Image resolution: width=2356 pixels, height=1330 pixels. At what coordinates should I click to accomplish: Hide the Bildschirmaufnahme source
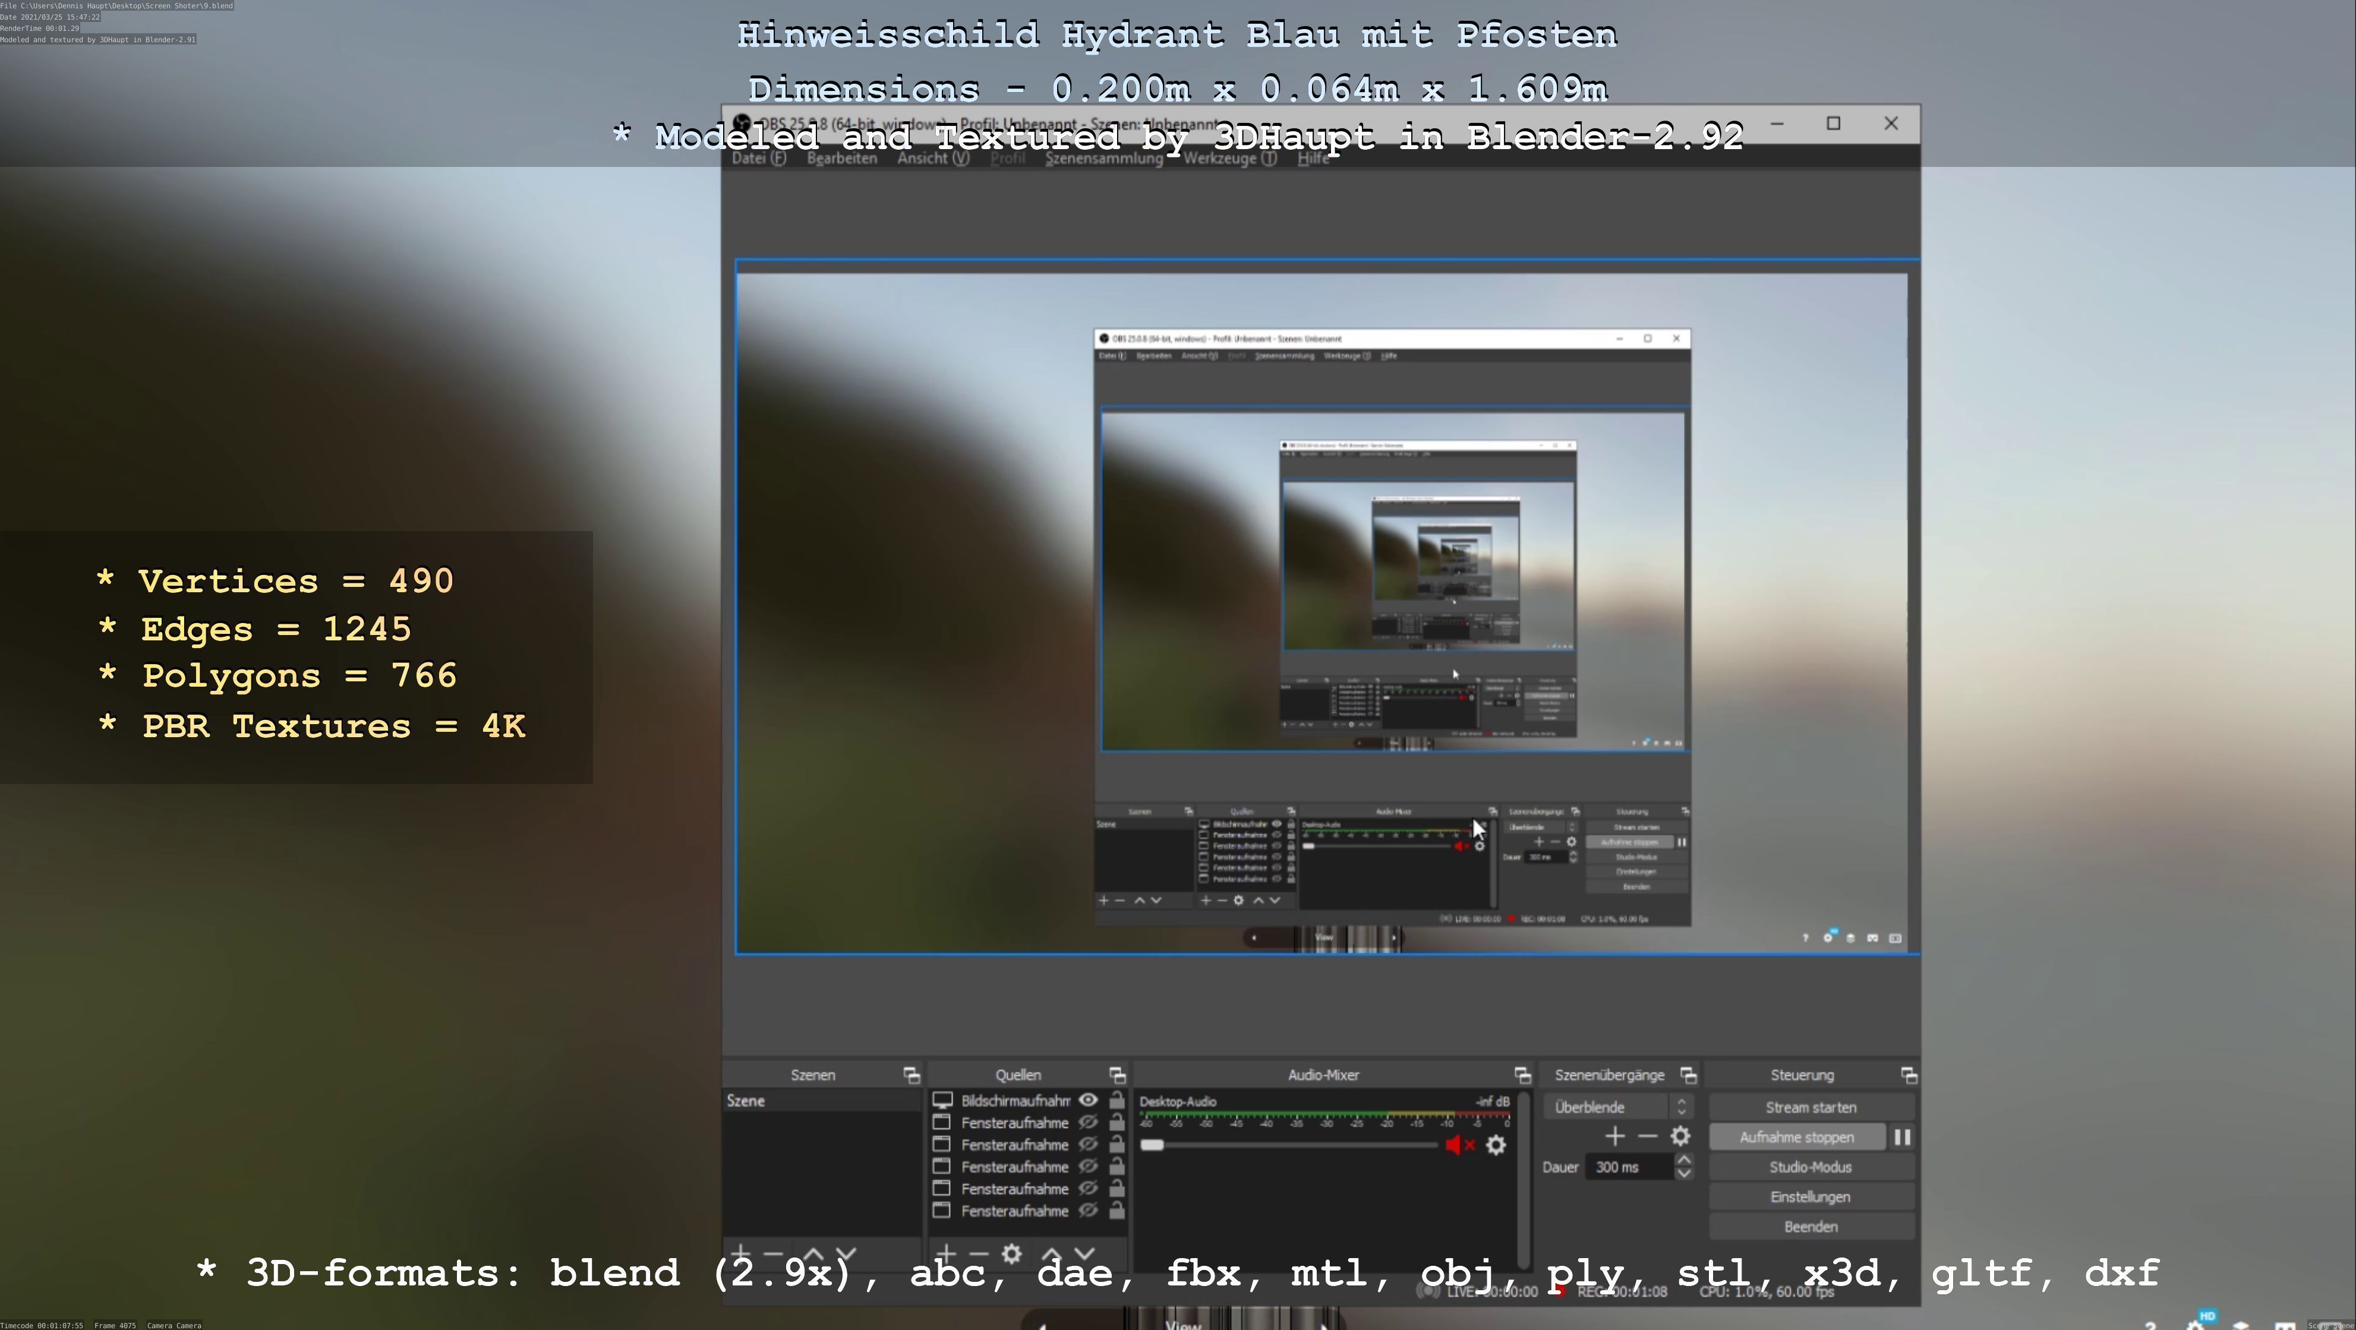pyautogui.click(x=1087, y=1100)
